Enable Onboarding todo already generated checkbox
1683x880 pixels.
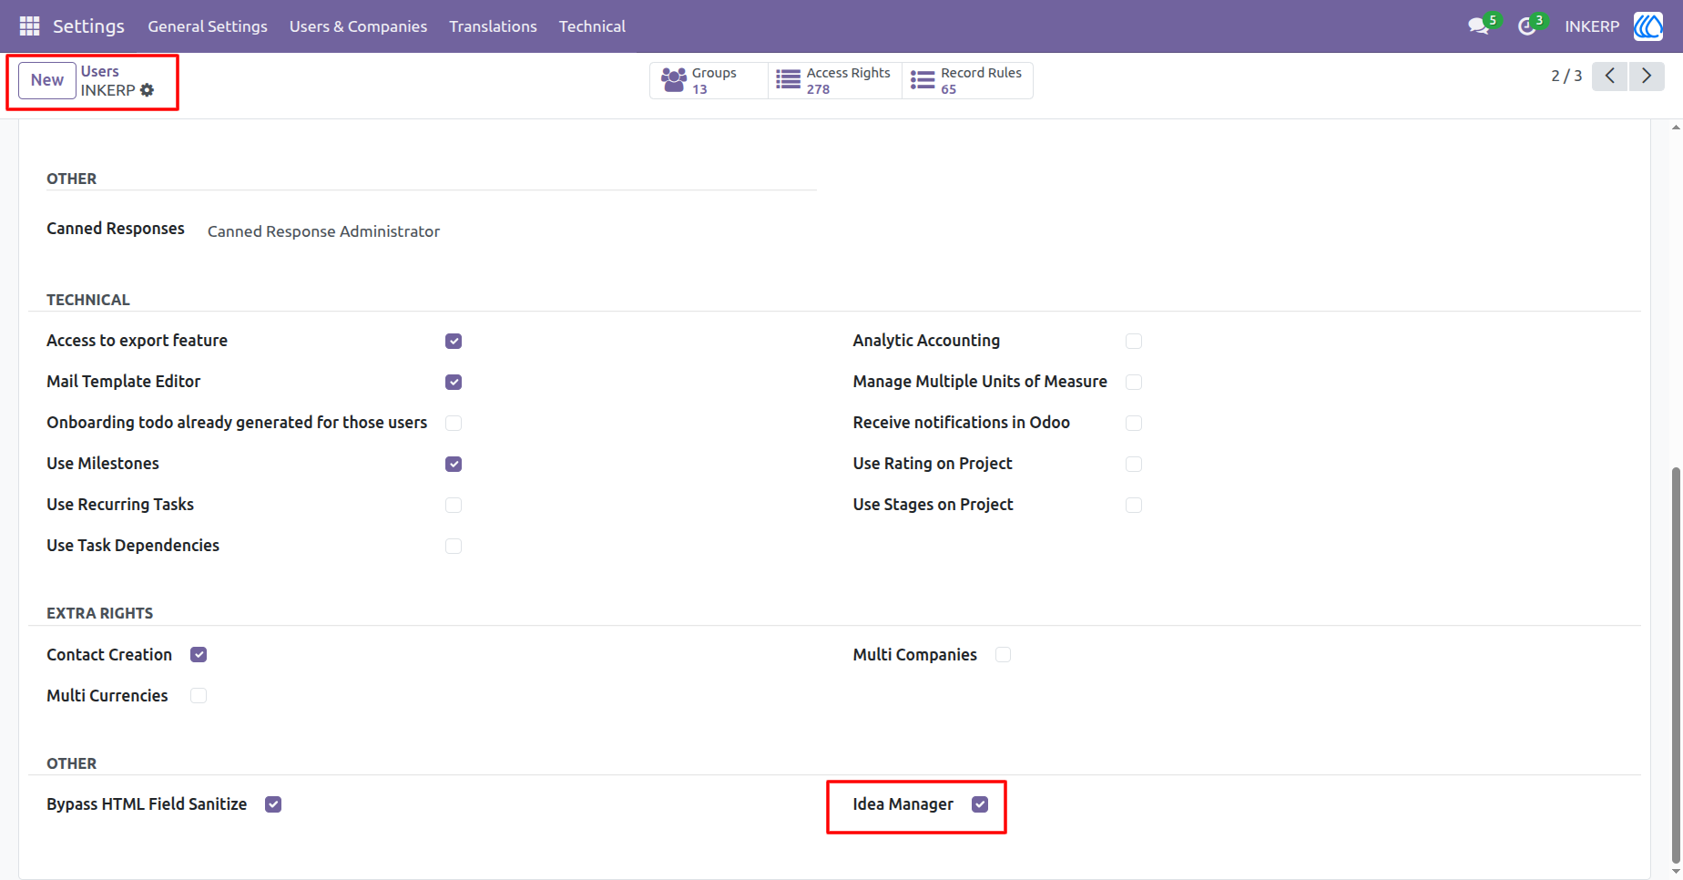(454, 423)
